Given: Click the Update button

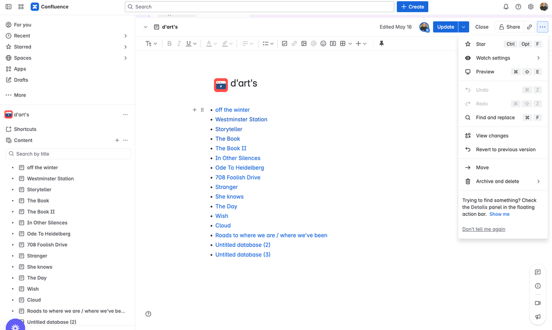Looking at the screenshot, I should click(x=446, y=27).
